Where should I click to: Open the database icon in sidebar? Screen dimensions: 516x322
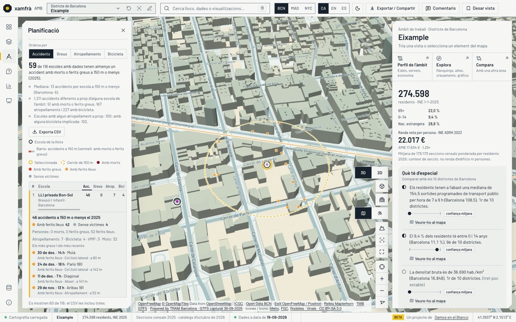(9, 288)
